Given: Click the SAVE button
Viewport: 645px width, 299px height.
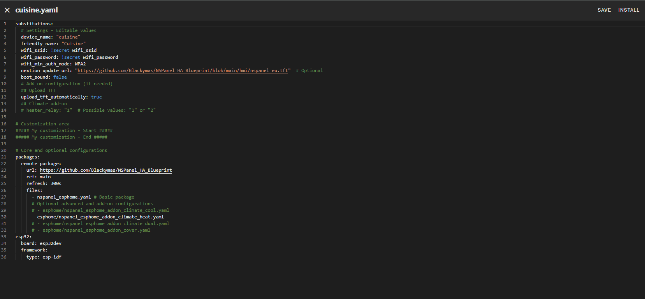Looking at the screenshot, I should coord(604,10).
